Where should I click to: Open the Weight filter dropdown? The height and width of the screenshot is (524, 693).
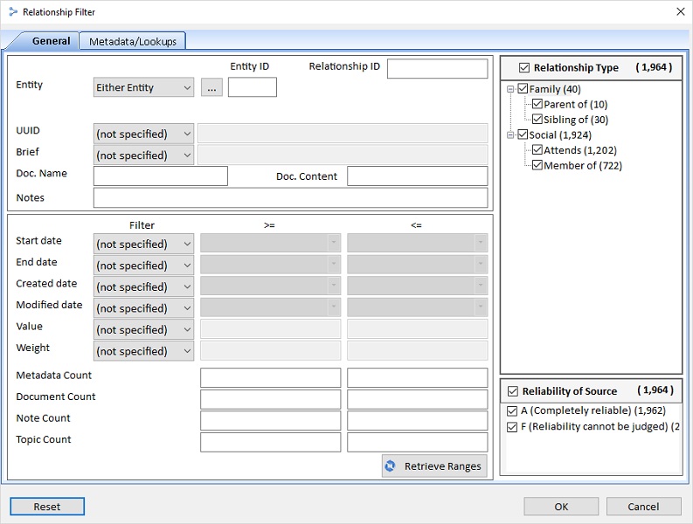[x=143, y=351]
